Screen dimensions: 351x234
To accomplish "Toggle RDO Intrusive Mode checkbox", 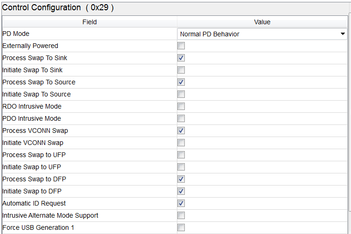I will click(x=181, y=106).
